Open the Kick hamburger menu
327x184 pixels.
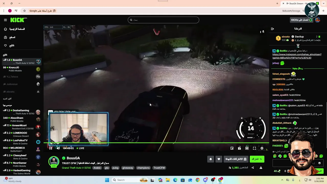pos(5,20)
